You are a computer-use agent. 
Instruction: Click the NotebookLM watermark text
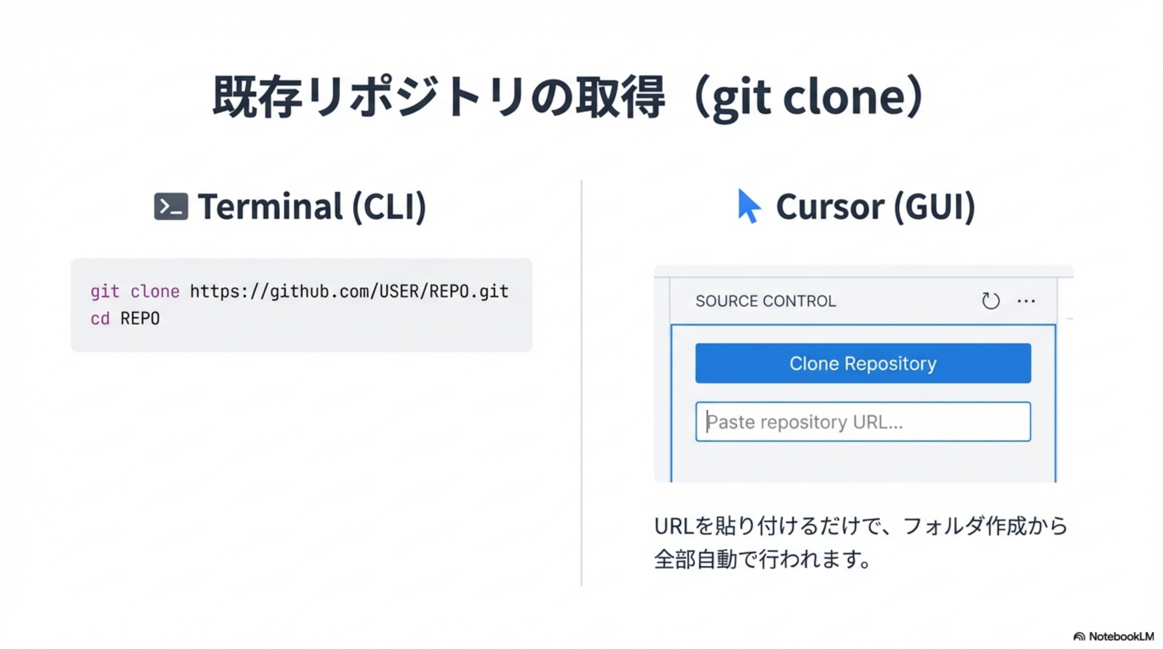1121,637
